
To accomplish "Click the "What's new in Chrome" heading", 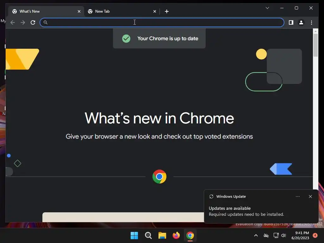I will 159,118.
